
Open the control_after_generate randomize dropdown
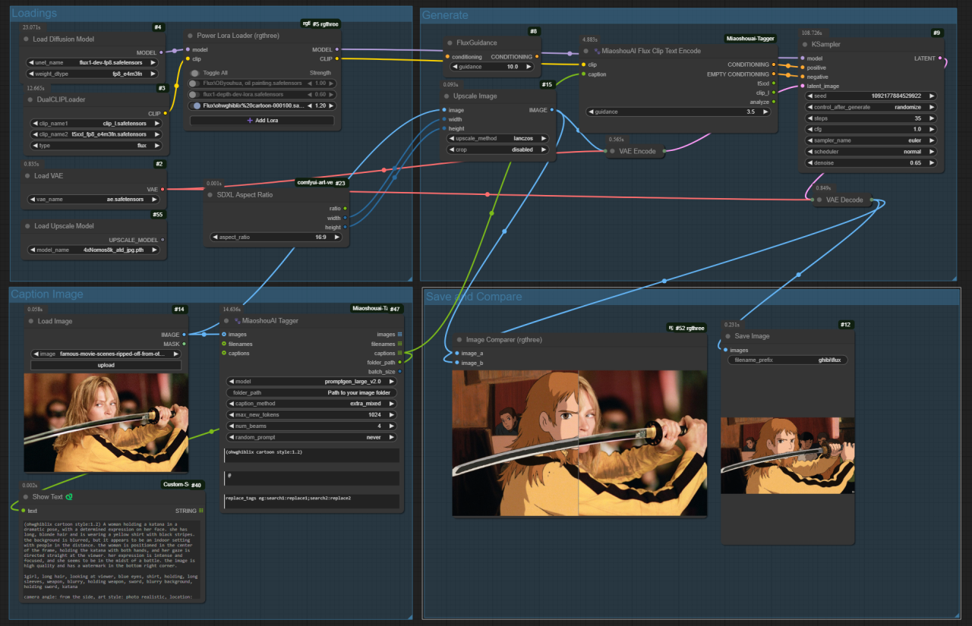(x=869, y=107)
